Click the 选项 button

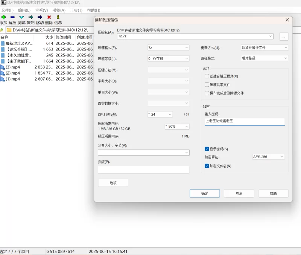(113, 183)
